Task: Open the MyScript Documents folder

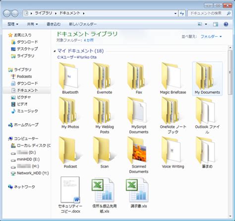Action: [138, 115]
